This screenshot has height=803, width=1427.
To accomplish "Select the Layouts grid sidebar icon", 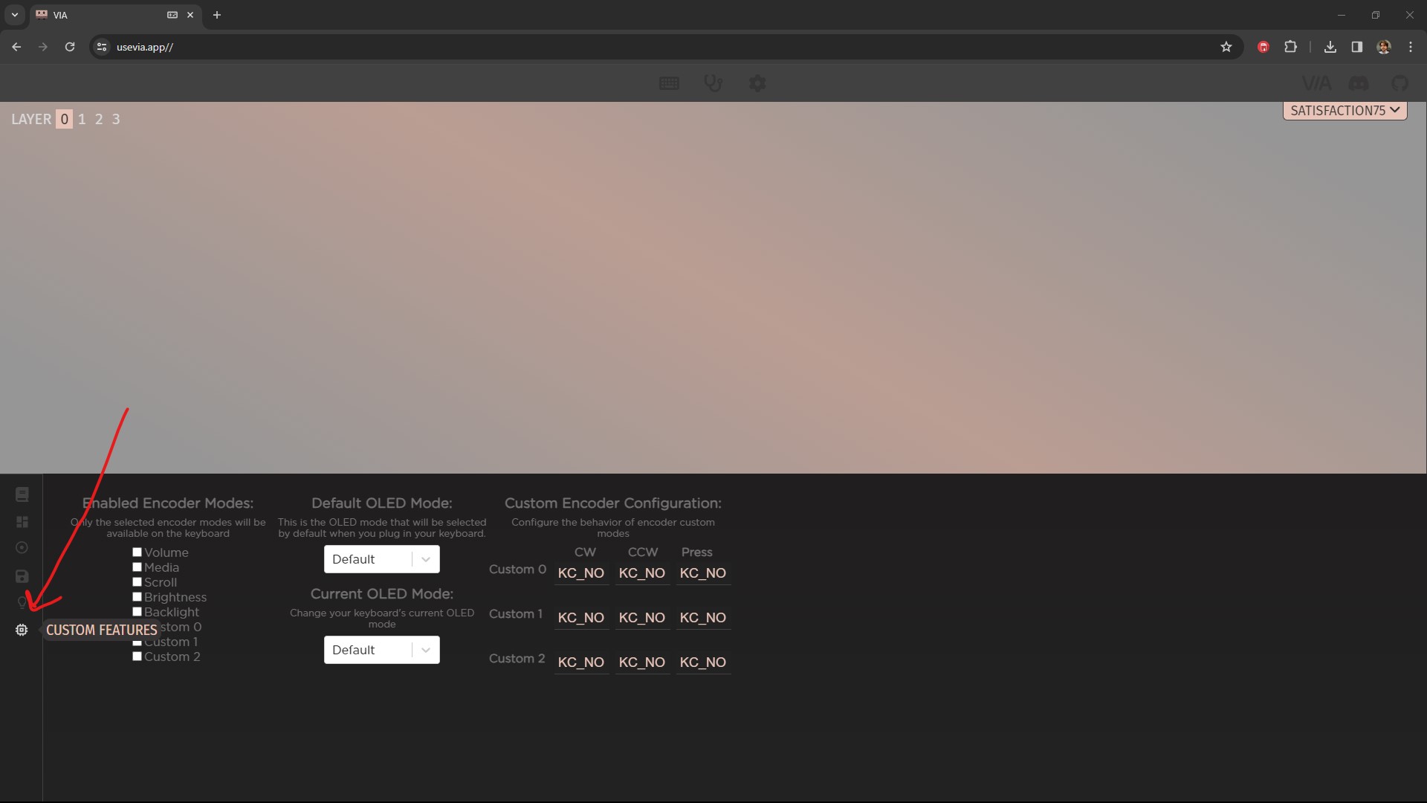I will tap(22, 522).
